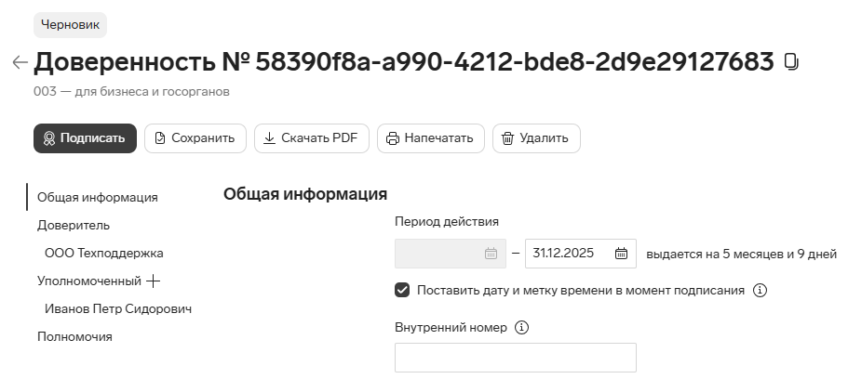Show info about timestamp at signing
The image size is (848, 379).
coord(760,291)
